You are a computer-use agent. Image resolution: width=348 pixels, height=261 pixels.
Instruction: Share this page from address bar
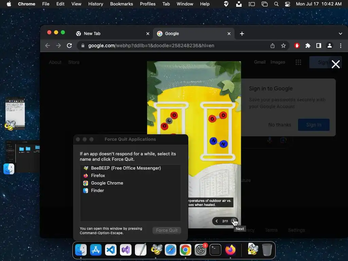273,46
